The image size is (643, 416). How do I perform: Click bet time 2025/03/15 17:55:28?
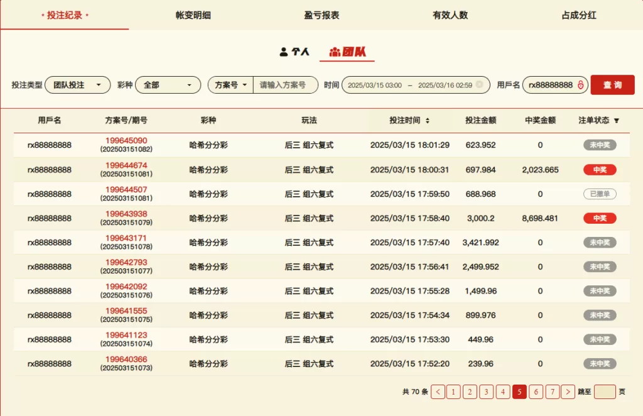(x=409, y=291)
